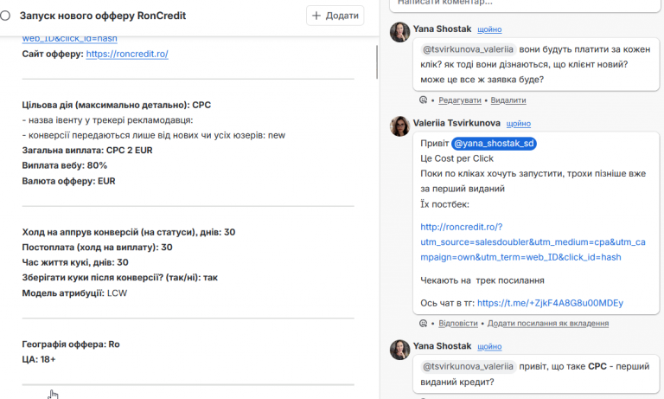664x399 pixels.
Task: Open the Telegram chat link t.me/+ZjkF4A8G8u00MDEy
Action: click(550, 303)
